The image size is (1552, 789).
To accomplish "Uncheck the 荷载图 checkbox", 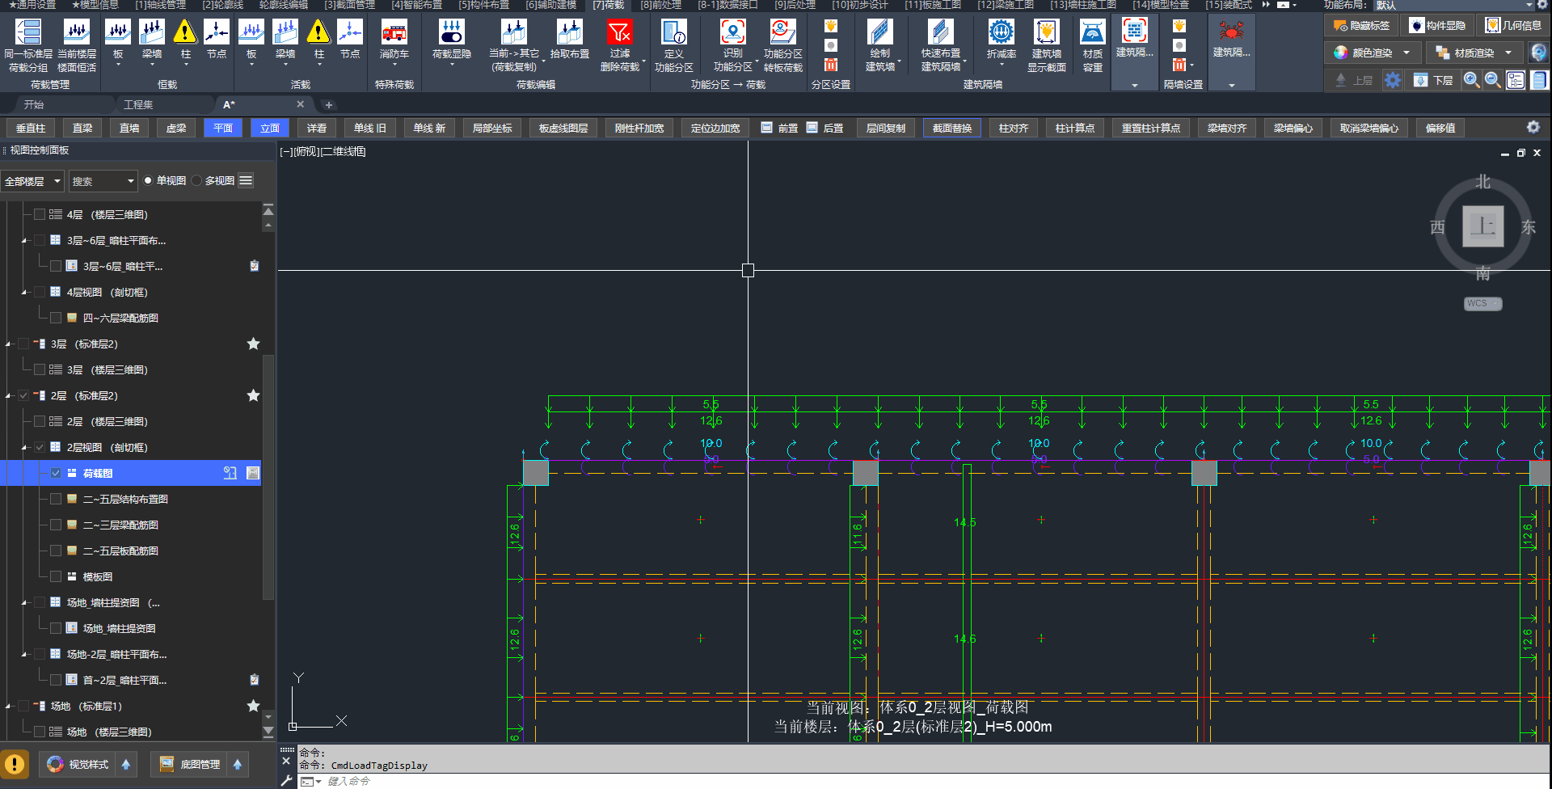I will (56, 473).
